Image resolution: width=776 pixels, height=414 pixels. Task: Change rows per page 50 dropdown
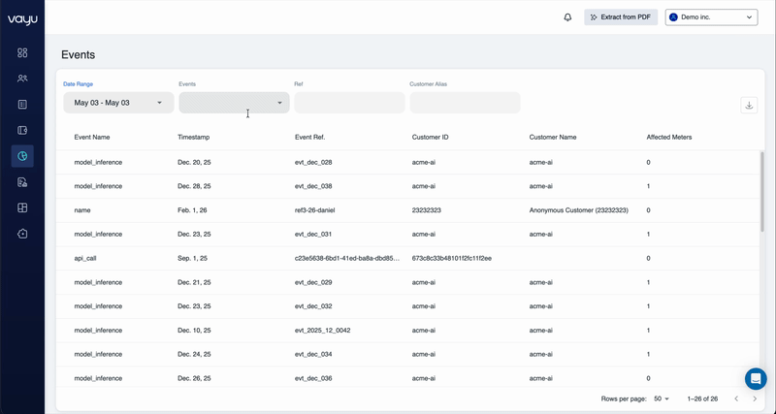coord(662,398)
